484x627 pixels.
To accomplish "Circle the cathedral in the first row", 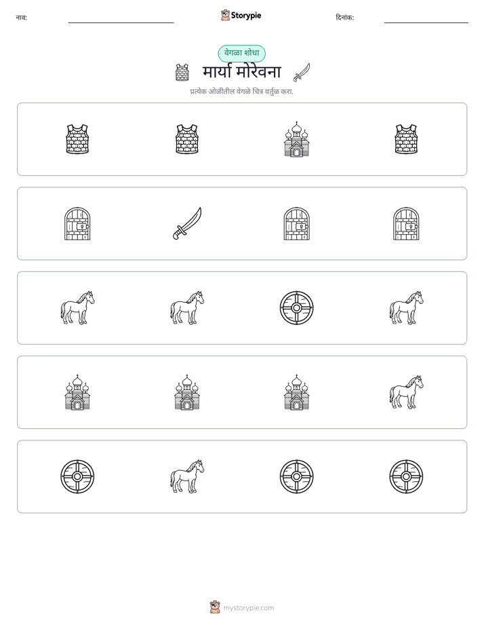I will click(296, 138).
